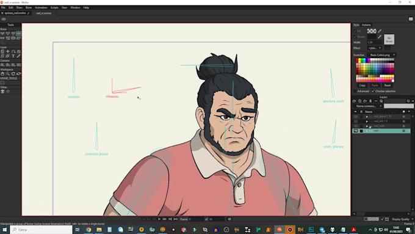Expand the neil_stand layer group
Screen dimensions: 415x234
[367, 117]
